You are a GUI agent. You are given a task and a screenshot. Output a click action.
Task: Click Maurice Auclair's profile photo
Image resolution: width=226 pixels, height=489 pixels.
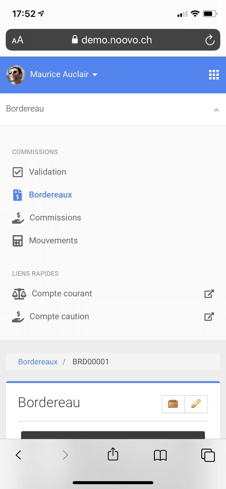click(x=16, y=75)
